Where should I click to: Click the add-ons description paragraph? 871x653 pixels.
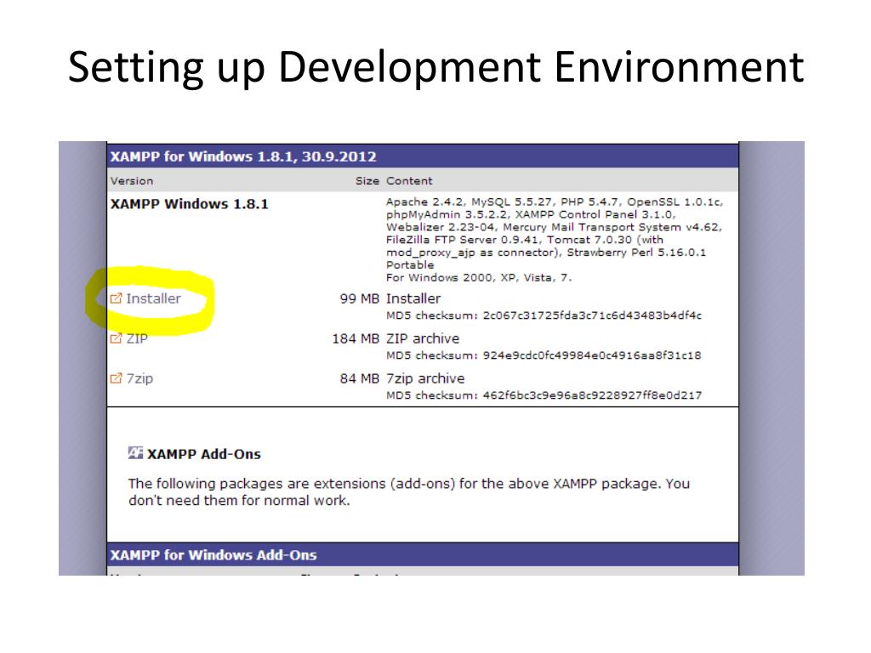point(409,492)
